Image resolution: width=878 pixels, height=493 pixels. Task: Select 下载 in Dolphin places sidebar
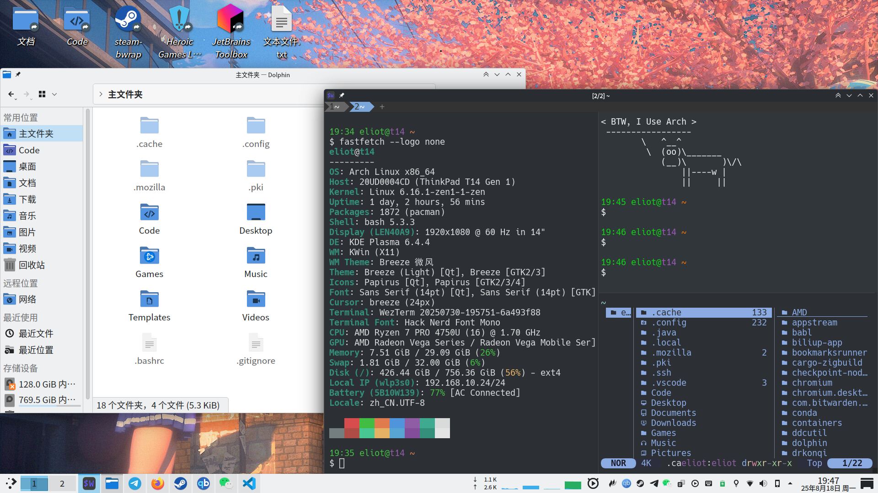[42, 199]
